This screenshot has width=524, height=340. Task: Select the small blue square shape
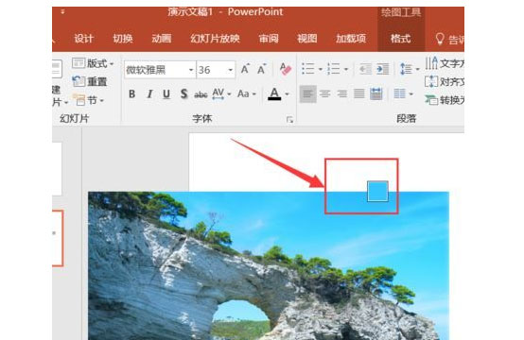(x=377, y=191)
